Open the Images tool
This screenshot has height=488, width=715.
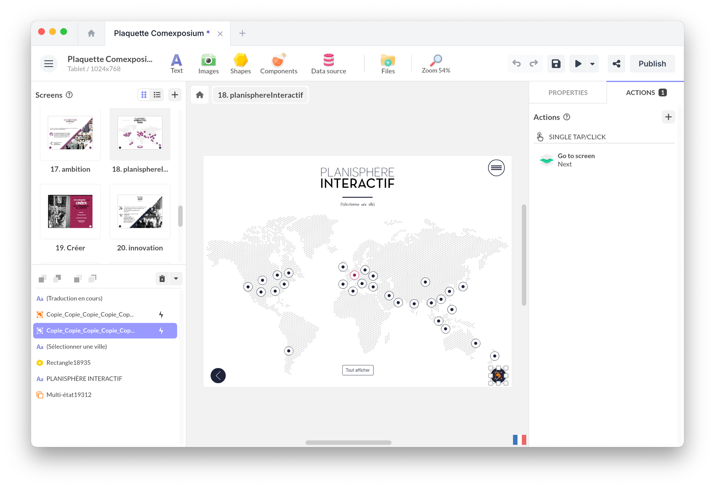click(209, 63)
